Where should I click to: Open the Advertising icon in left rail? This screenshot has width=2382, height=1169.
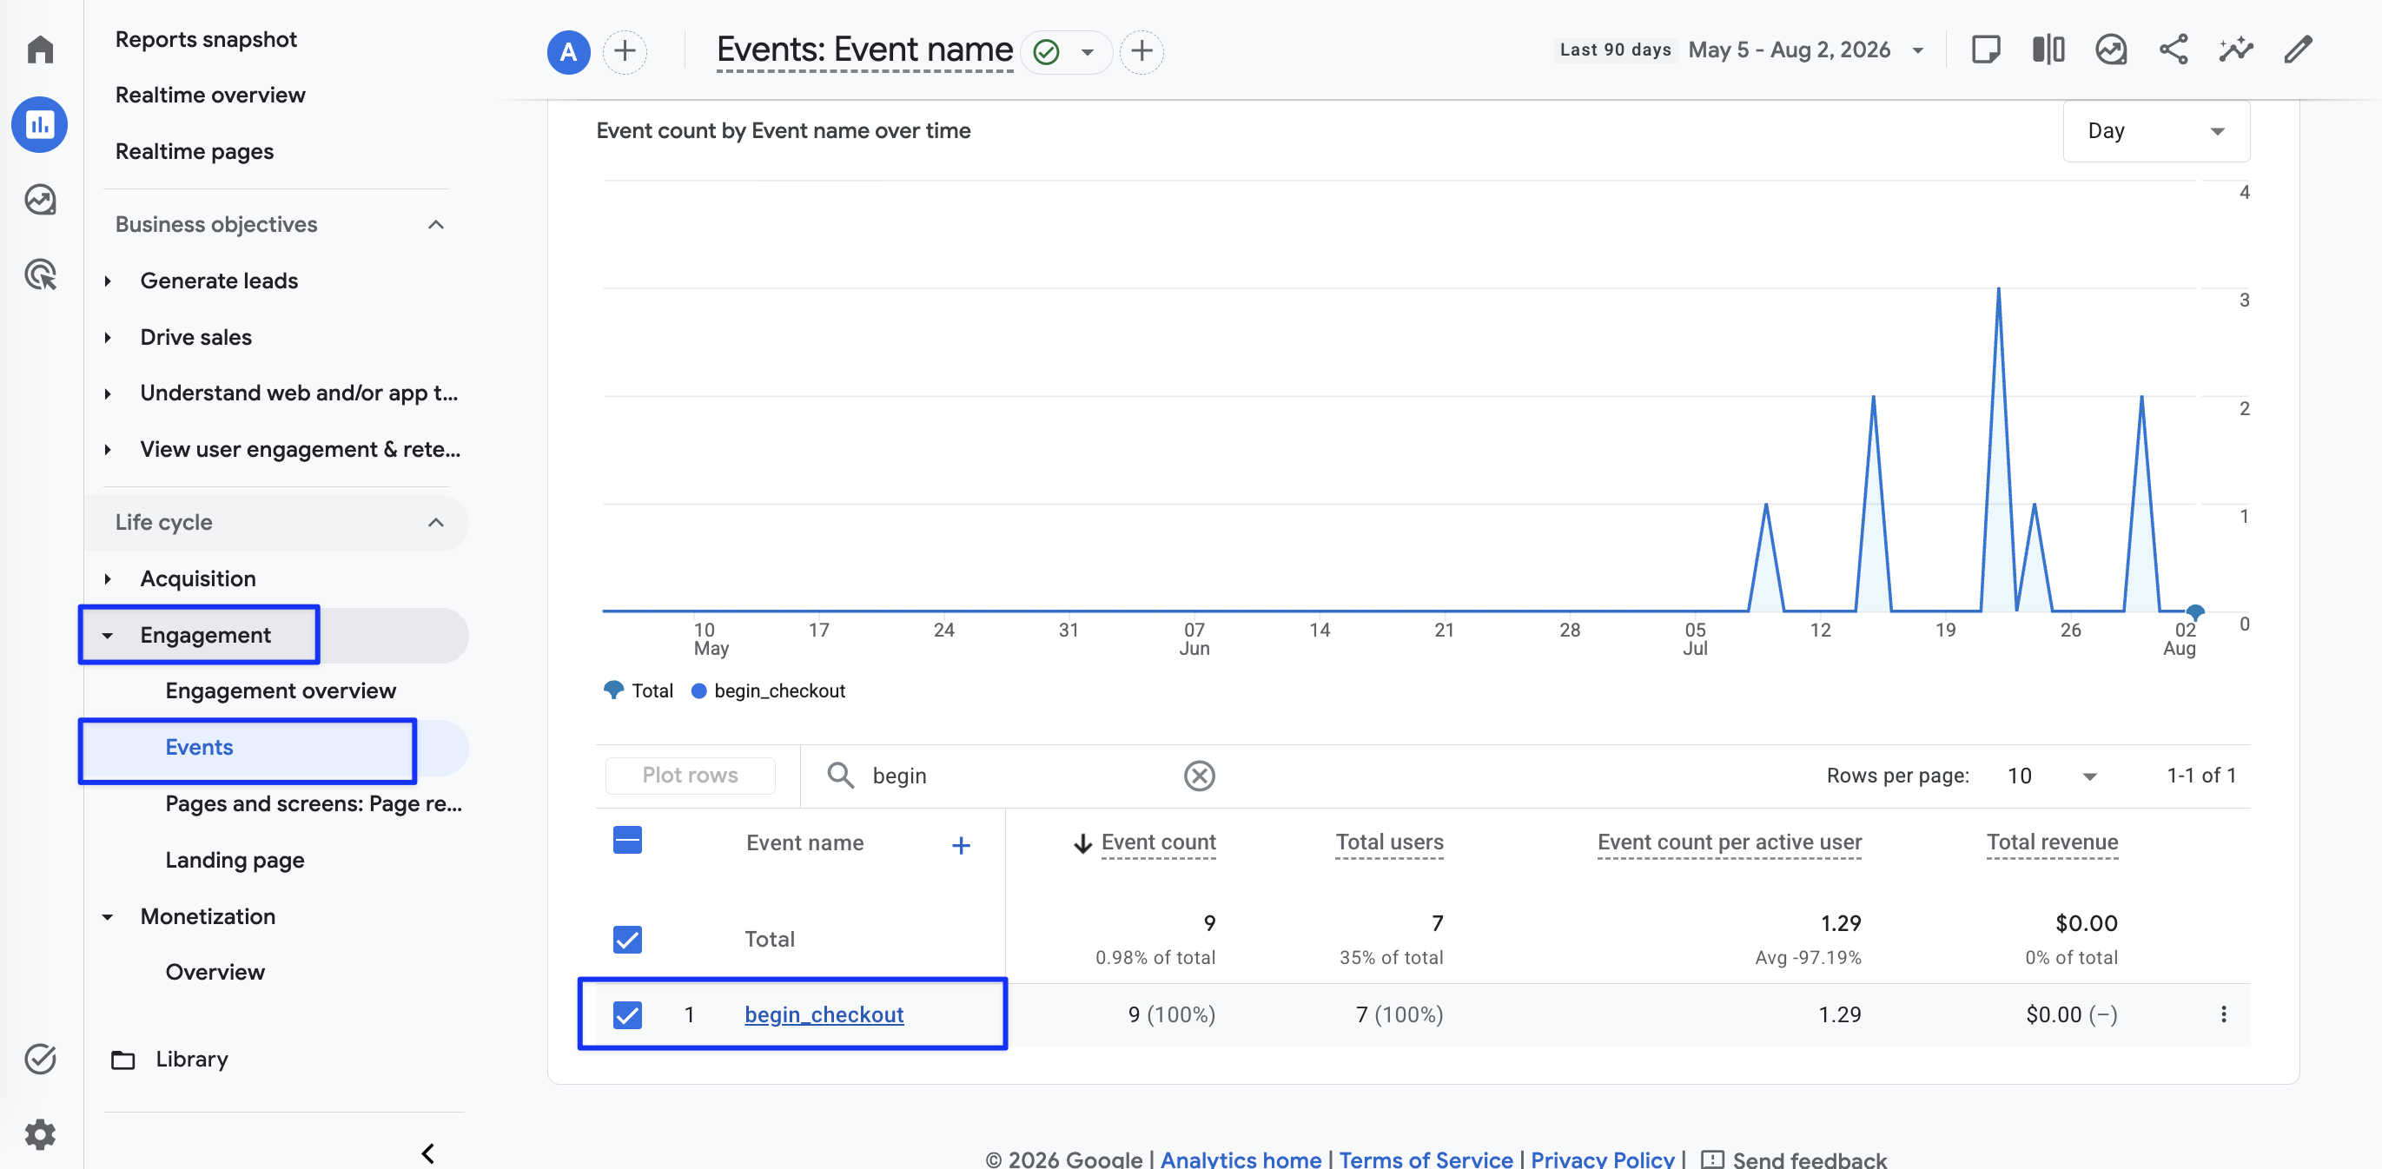tap(40, 274)
